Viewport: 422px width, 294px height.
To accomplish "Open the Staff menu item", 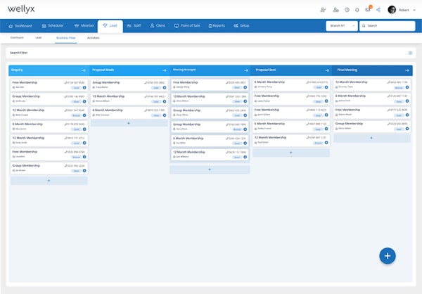I will click(134, 25).
